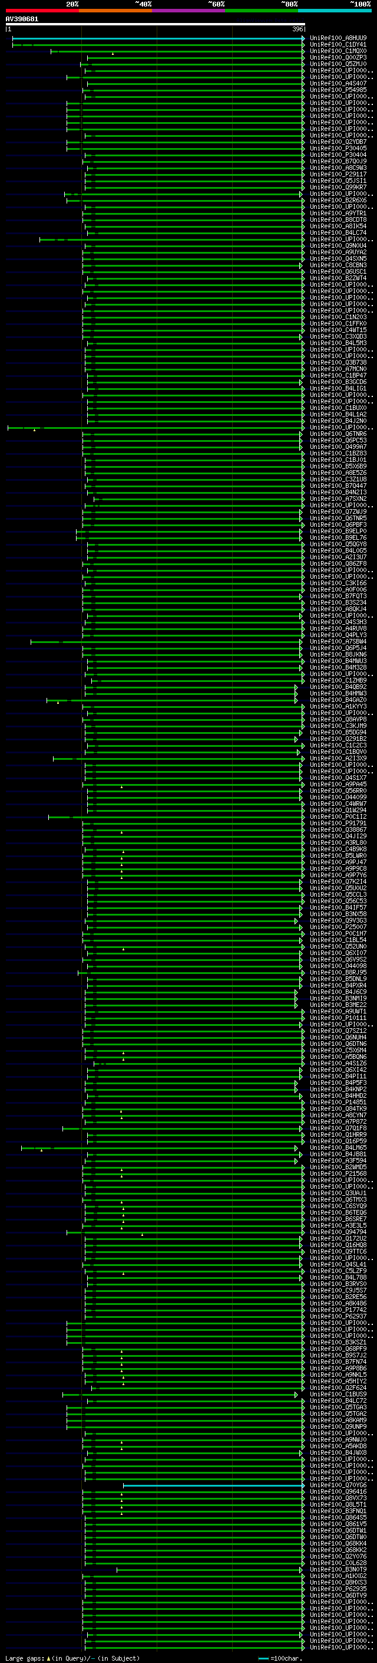Select the UniRef100_Q291B2 label
Image resolution: width=377 pixels, height=1663 pixels.
[338, 739]
